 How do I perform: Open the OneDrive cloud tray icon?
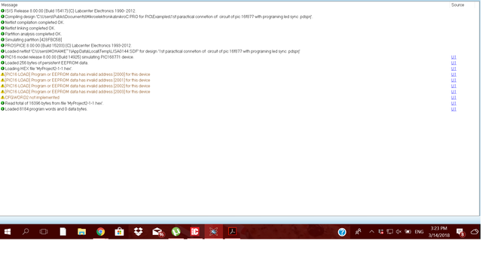point(475,232)
